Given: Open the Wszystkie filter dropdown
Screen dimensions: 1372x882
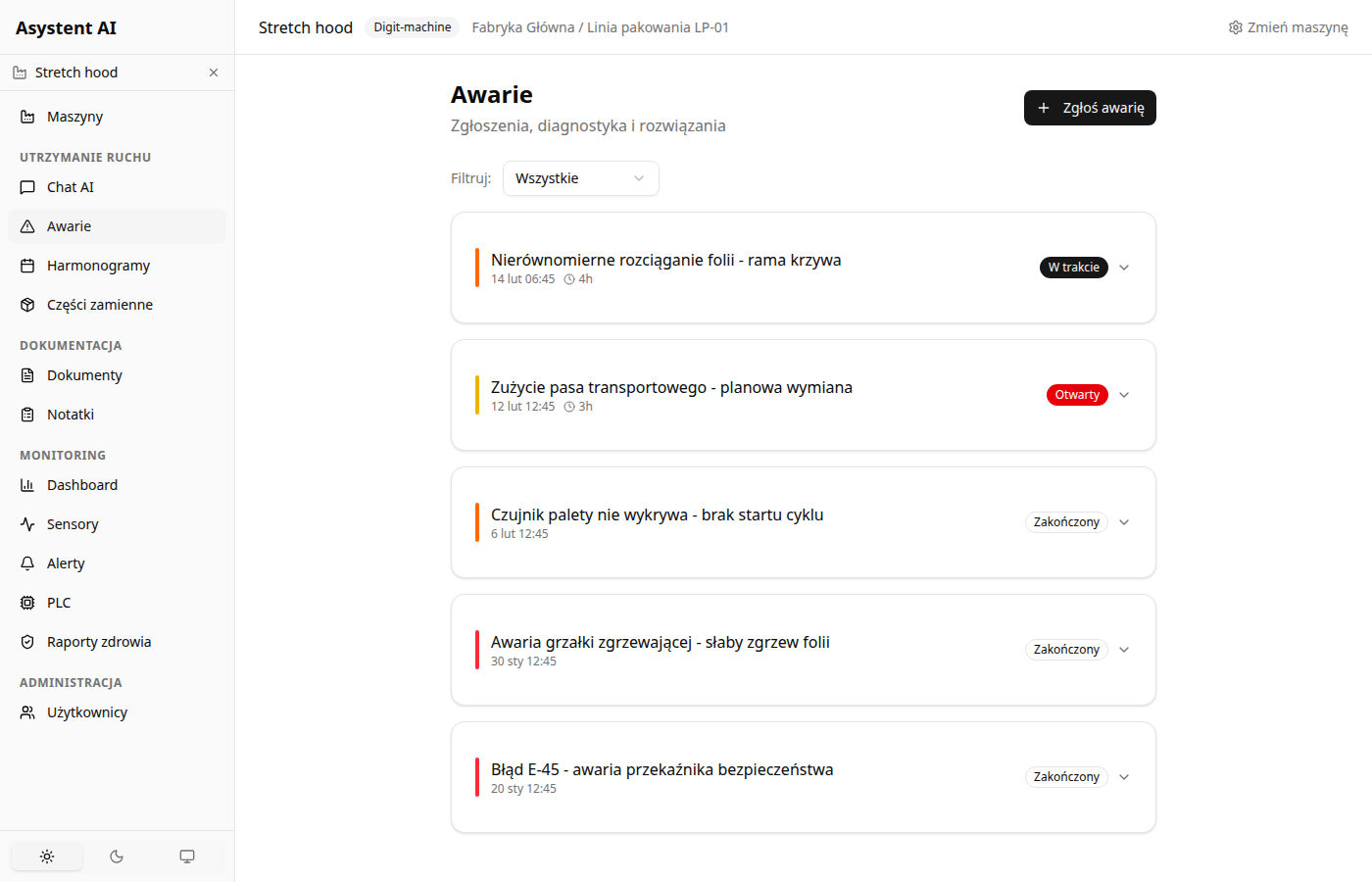Looking at the screenshot, I should (580, 178).
